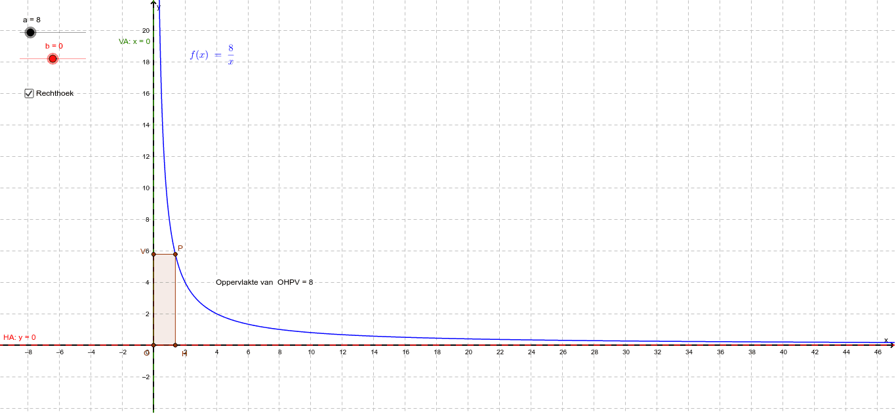Click y-axis tick label 20

point(146,31)
